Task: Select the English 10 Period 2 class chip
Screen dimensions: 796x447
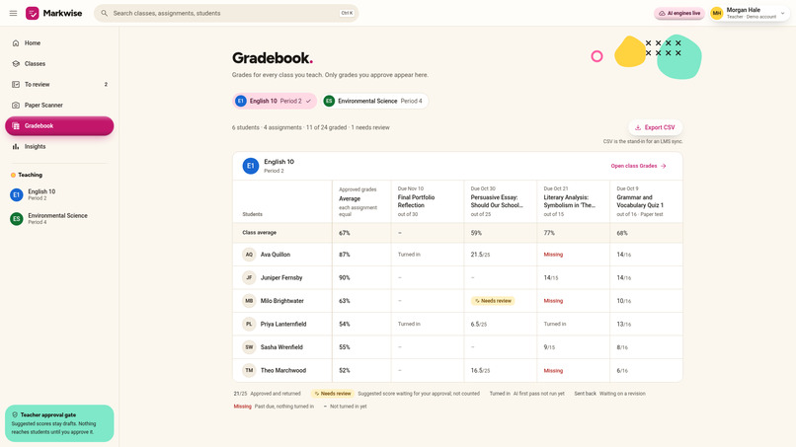Action: point(275,101)
